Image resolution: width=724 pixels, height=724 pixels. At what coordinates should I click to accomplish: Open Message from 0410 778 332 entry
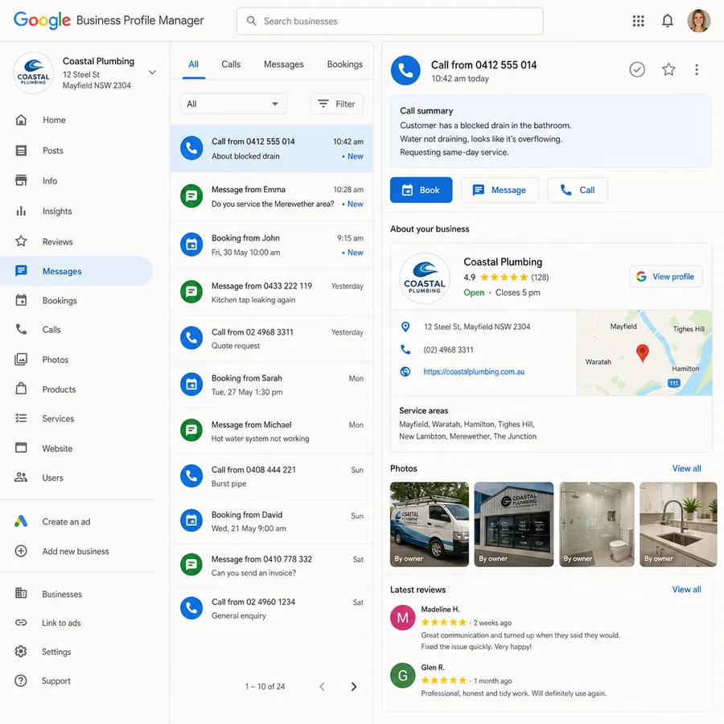click(x=272, y=566)
